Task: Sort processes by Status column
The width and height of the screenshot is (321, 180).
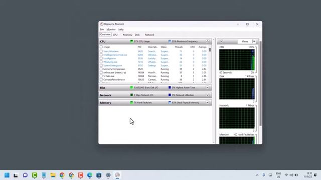Action: tap(164, 47)
